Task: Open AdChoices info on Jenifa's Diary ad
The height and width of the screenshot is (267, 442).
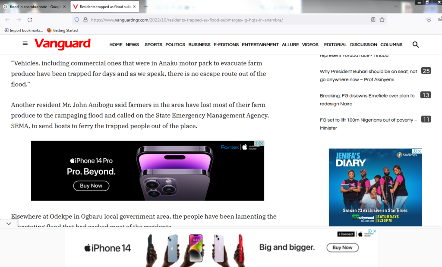Action: point(415,151)
